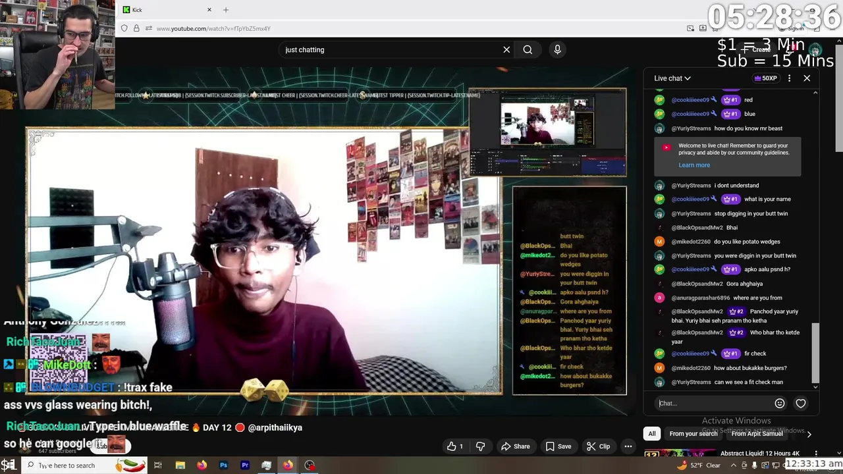Send a heart reaction in chat

(x=801, y=404)
